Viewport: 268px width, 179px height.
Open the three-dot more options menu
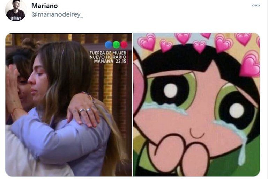pos(256,6)
